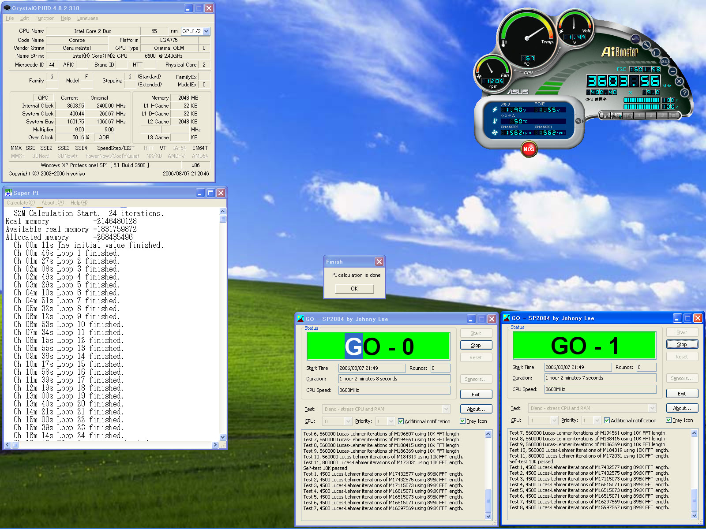Click the Rounds field in left SP2004
The height and width of the screenshot is (529, 706).
tap(440, 368)
